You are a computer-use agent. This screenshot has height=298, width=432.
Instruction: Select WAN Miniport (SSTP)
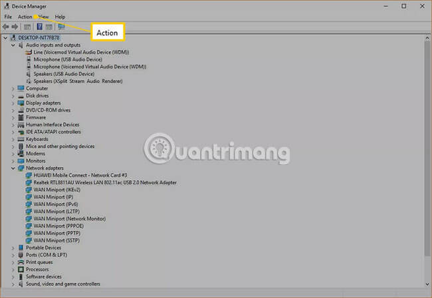[56, 240]
